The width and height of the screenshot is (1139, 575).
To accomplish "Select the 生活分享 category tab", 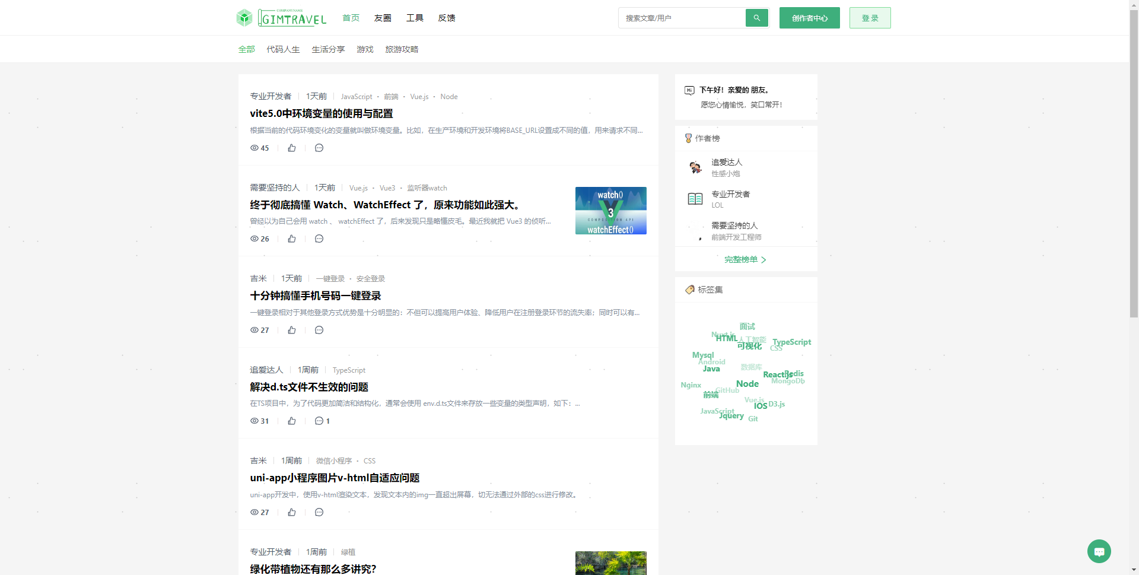I will coord(328,49).
